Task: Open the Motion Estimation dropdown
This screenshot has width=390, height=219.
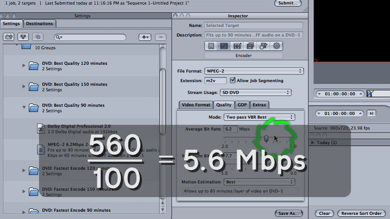Action: (259, 182)
